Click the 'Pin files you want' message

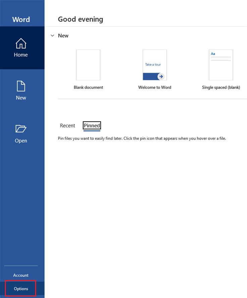tap(142, 138)
